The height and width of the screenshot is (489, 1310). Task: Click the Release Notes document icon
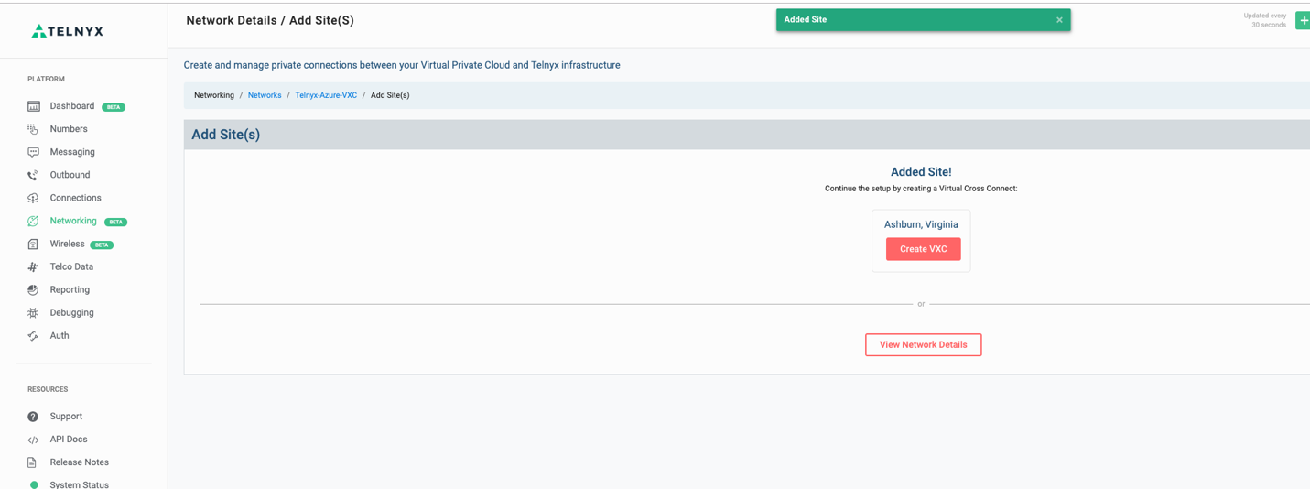coord(33,462)
